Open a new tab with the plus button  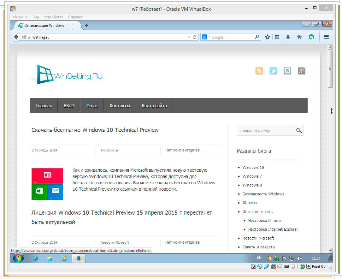[86, 26]
